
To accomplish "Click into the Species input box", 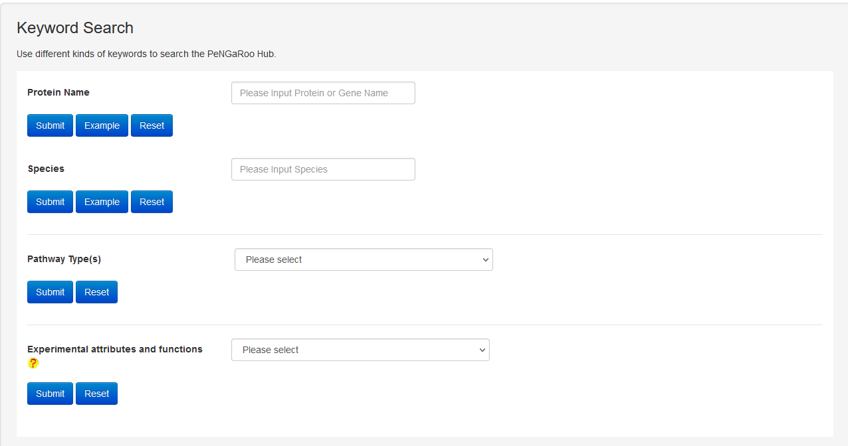I will pos(323,169).
